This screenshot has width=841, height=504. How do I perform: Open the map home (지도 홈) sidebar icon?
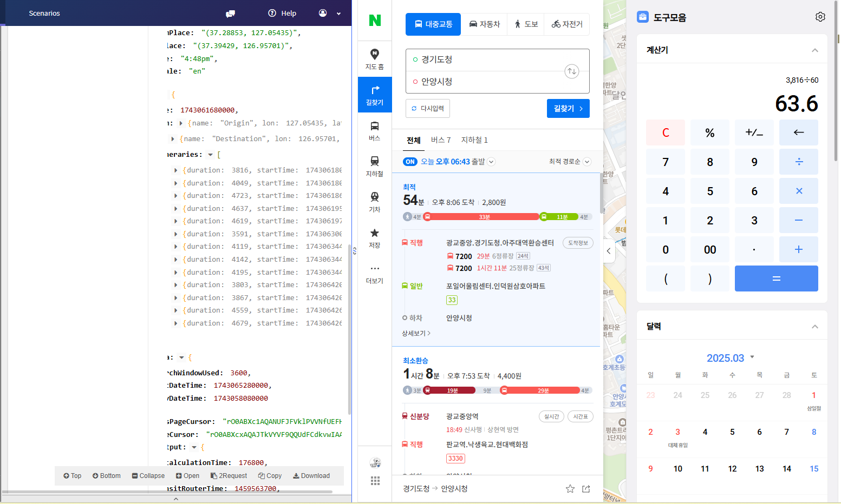point(374,59)
